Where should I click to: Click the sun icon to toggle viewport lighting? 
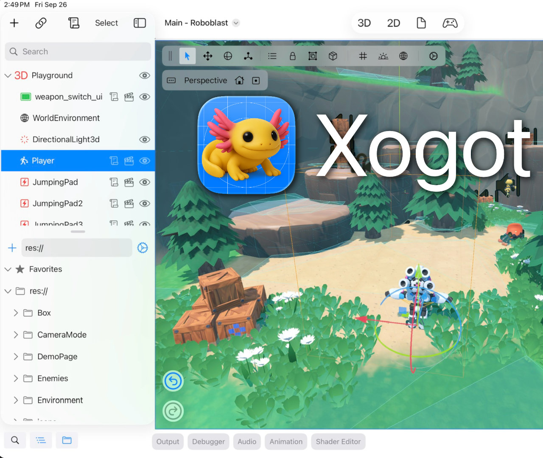point(383,56)
